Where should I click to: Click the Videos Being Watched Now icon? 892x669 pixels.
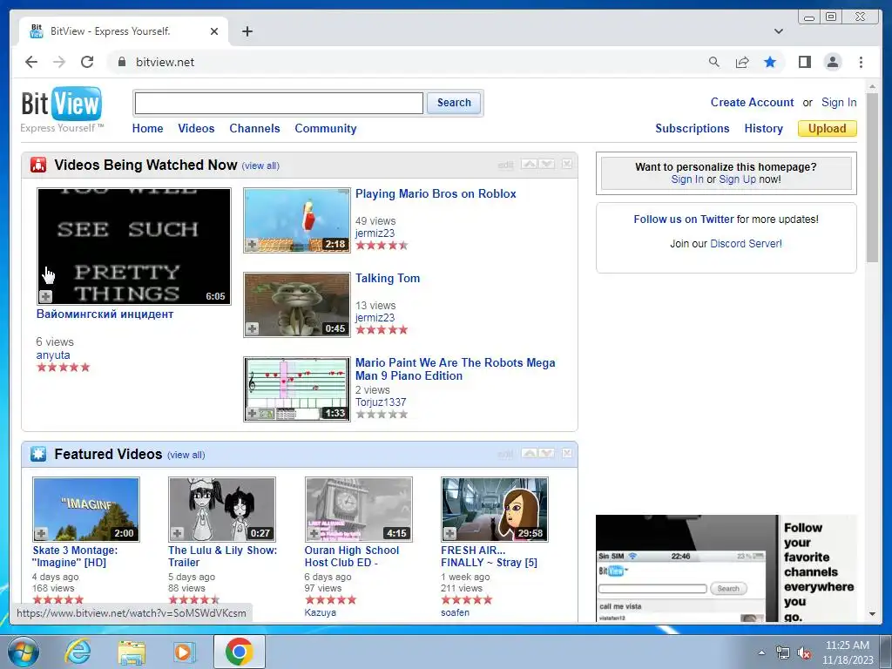coord(38,165)
